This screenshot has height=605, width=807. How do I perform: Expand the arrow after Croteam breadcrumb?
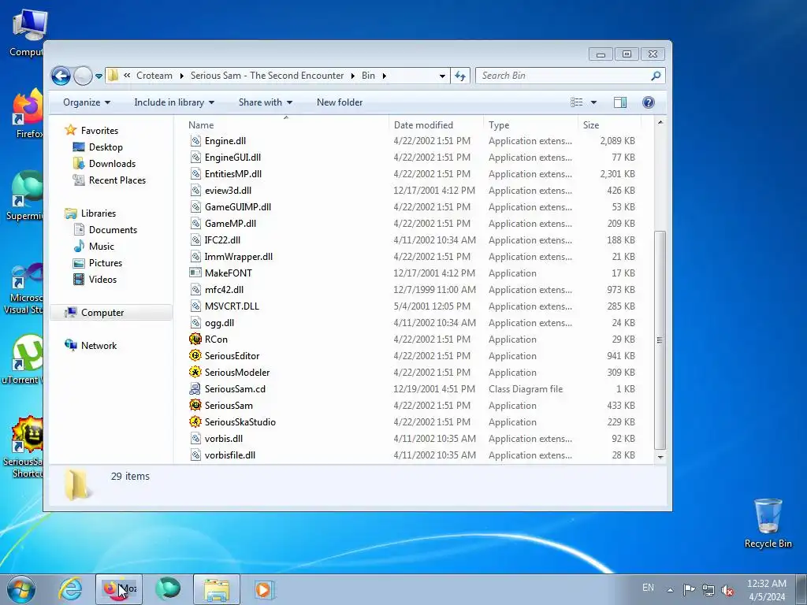click(x=182, y=76)
